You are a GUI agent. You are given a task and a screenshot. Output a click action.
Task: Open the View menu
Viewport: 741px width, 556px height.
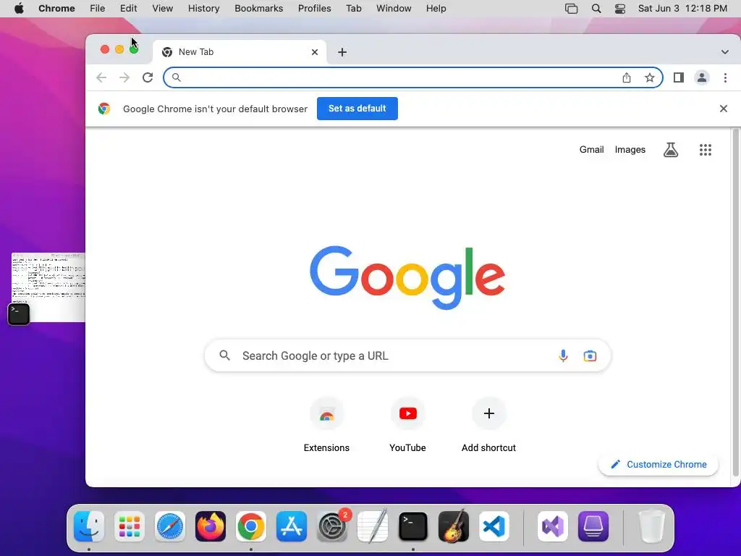163,9
